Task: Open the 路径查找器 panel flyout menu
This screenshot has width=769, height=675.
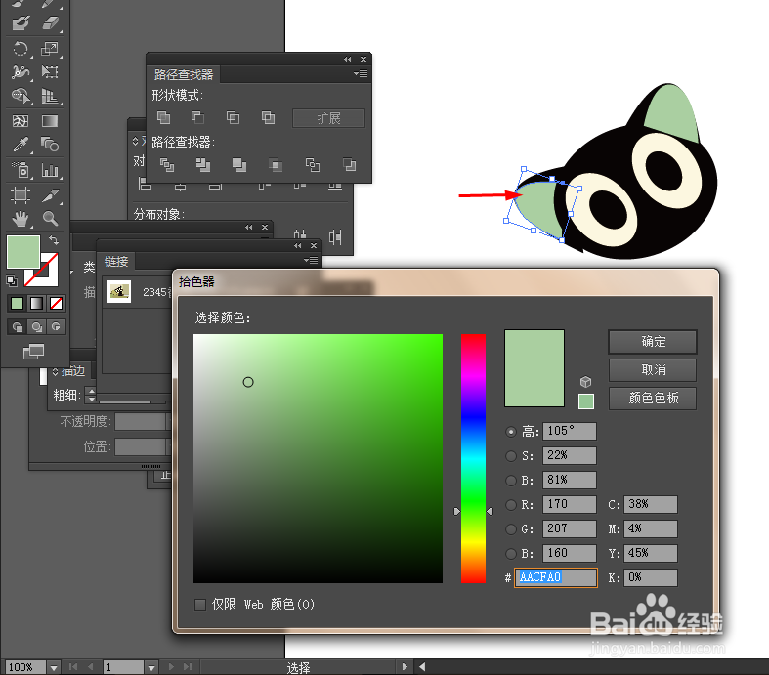Action: (361, 73)
